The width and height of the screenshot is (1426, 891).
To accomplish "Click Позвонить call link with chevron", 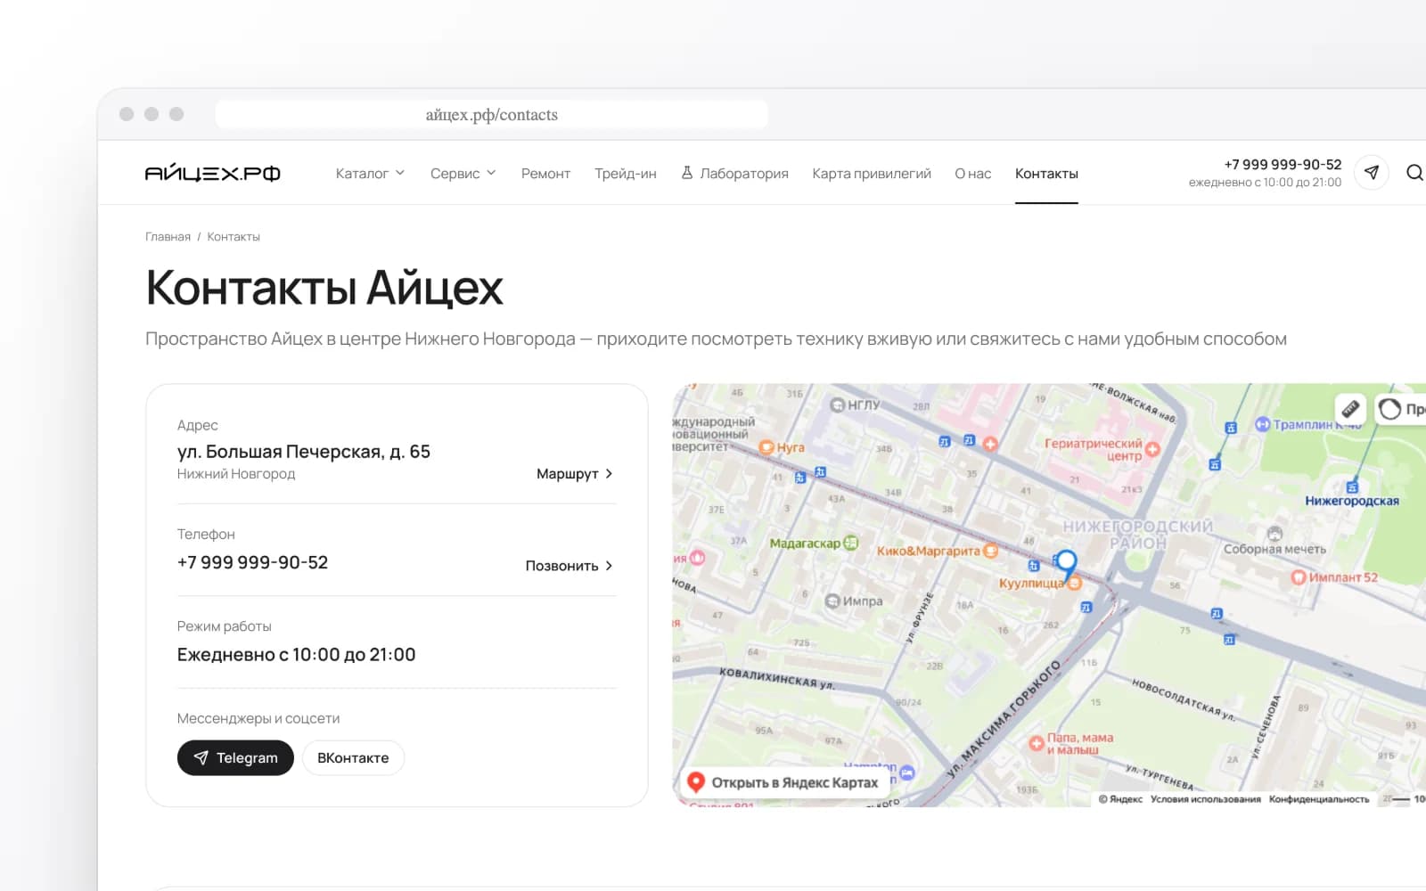I will tap(569, 566).
